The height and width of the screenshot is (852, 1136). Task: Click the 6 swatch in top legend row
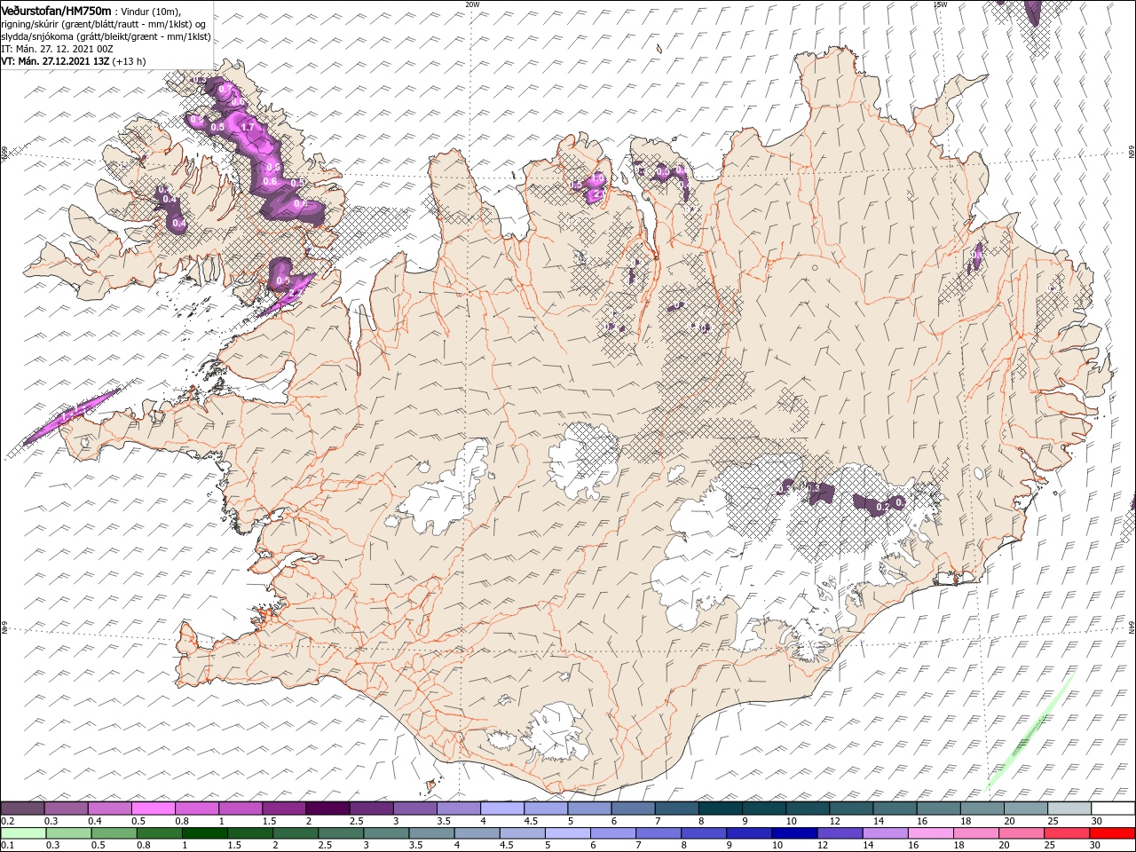pyautogui.click(x=633, y=809)
